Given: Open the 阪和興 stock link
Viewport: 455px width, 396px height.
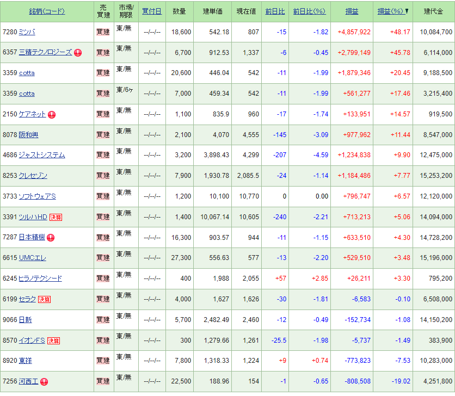Looking at the screenshot, I should point(28,135).
